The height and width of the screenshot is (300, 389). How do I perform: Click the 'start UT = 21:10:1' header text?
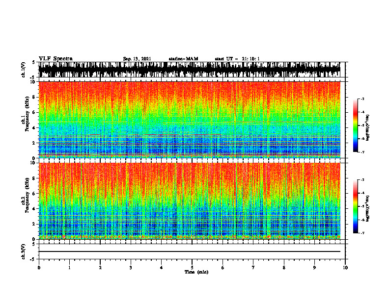(x=237, y=59)
